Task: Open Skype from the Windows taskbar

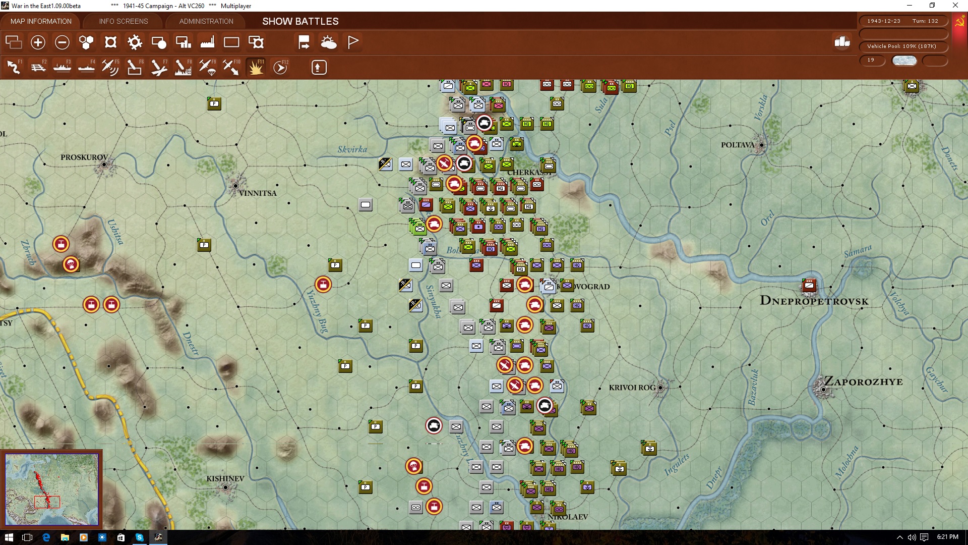Action: tap(140, 537)
